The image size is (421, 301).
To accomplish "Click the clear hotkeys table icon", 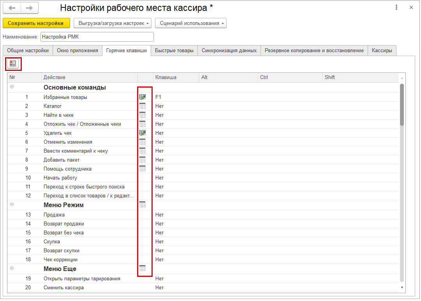I will pos(13,64).
